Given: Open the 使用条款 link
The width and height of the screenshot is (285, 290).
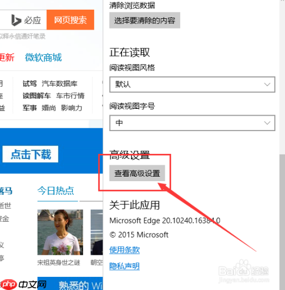Looking at the screenshot, I should coord(124,250).
